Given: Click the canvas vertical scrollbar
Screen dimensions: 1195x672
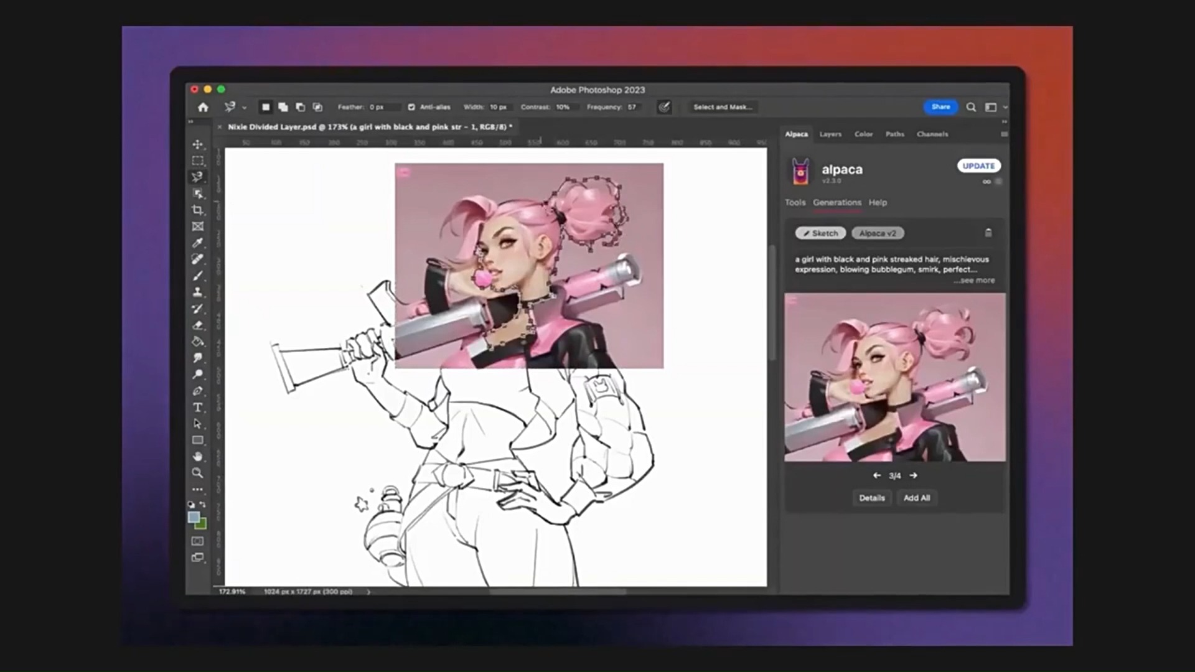Looking at the screenshot, I should point(772,302).
